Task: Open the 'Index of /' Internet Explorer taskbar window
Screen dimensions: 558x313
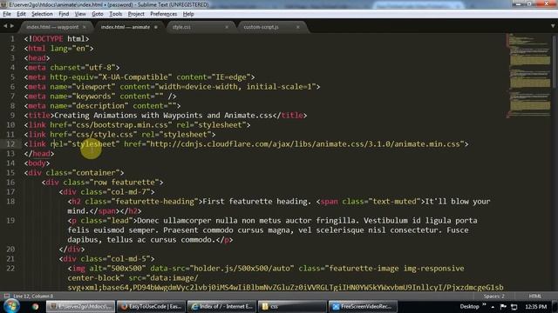Action: pos(221,307)
